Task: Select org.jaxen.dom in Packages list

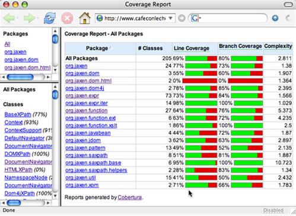Action: click(x=21, y=60)
